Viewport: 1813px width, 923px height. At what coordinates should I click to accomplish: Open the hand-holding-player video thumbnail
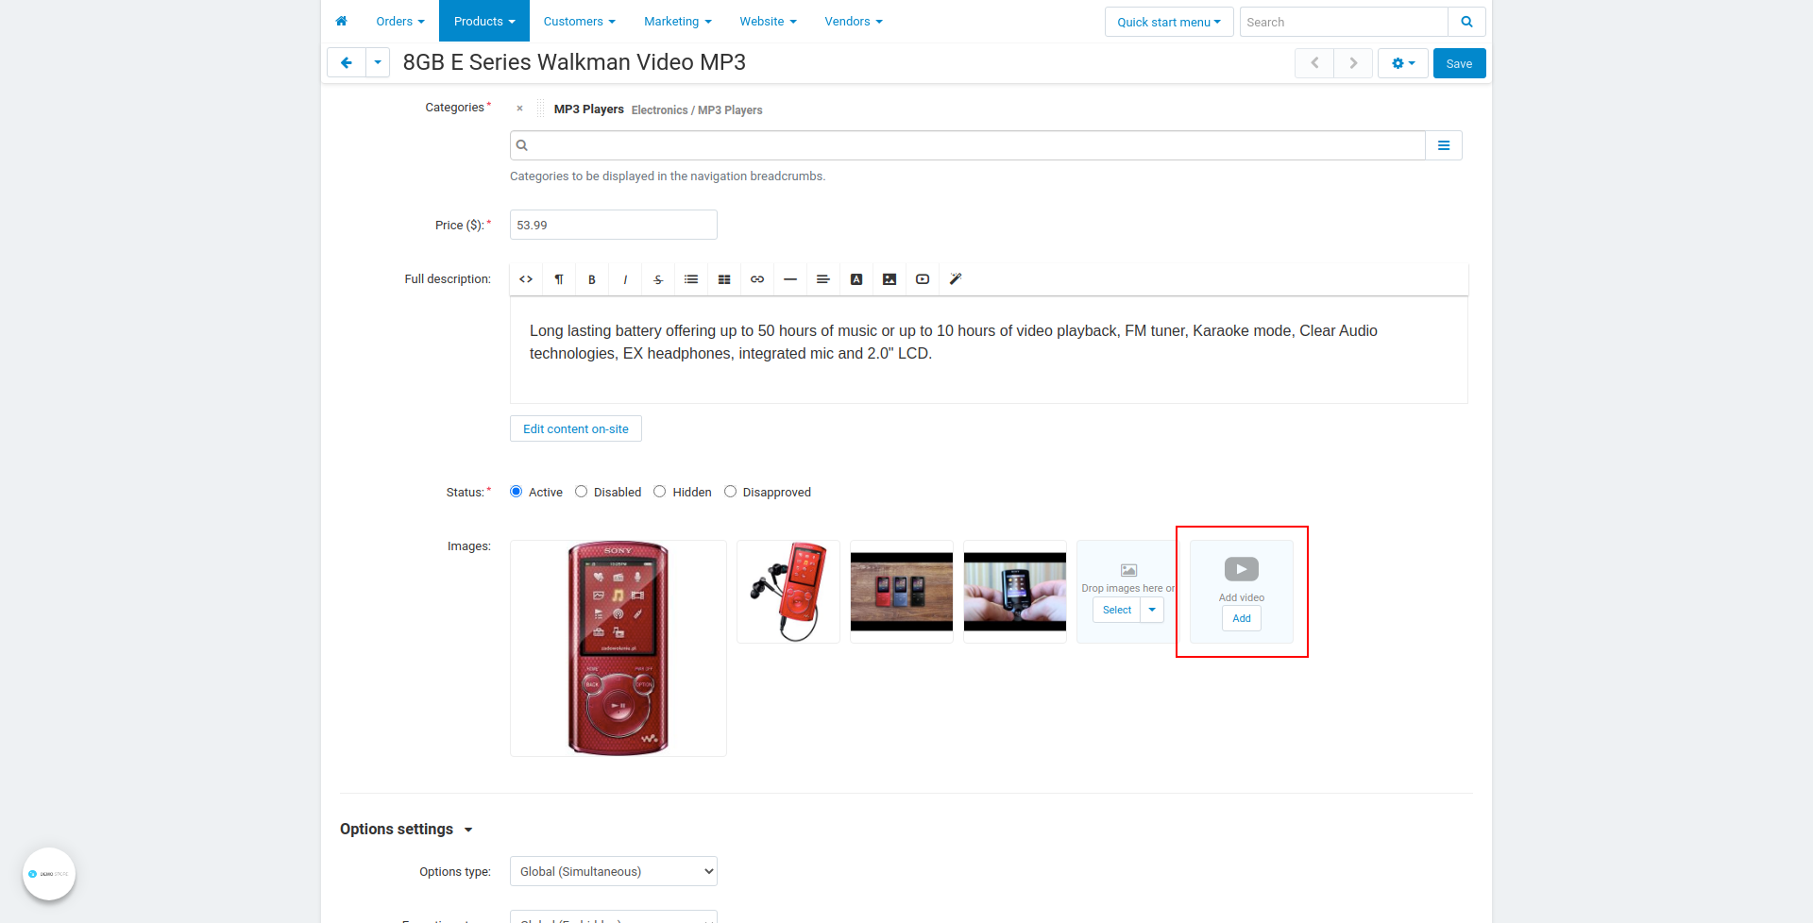(1015, 592)
